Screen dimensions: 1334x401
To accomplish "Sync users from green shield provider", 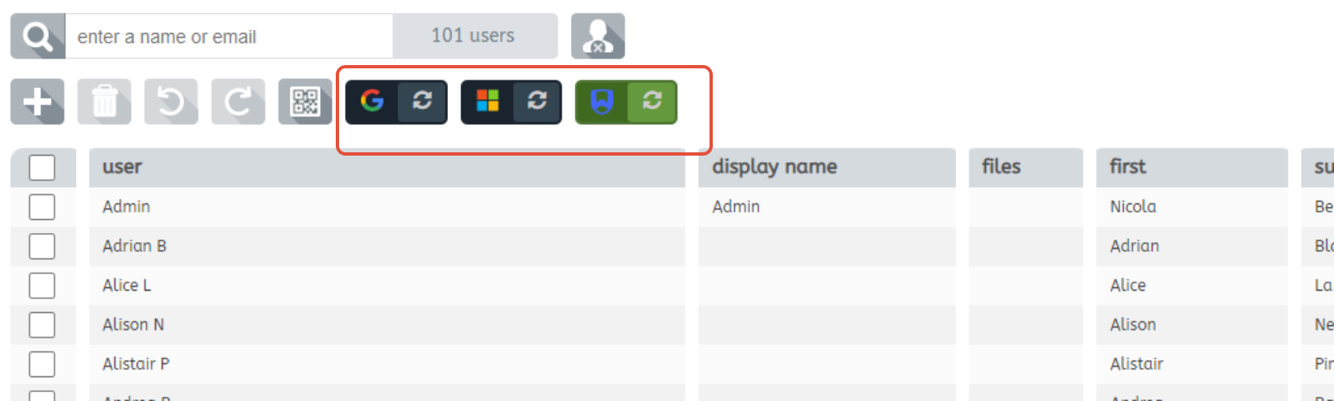I will (653, 102).
